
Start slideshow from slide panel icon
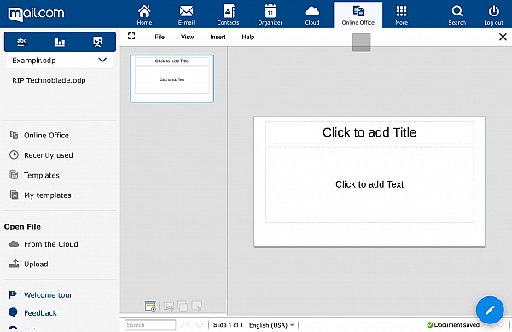click(x=150, y=306)
